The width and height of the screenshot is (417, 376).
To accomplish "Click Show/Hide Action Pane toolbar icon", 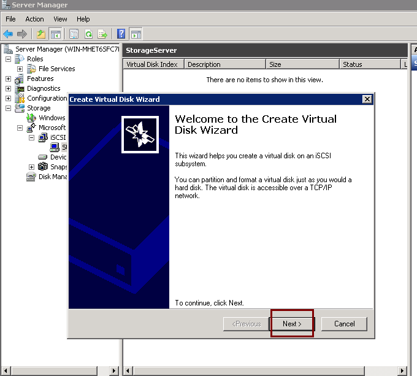I will click(x=136, y=34).
